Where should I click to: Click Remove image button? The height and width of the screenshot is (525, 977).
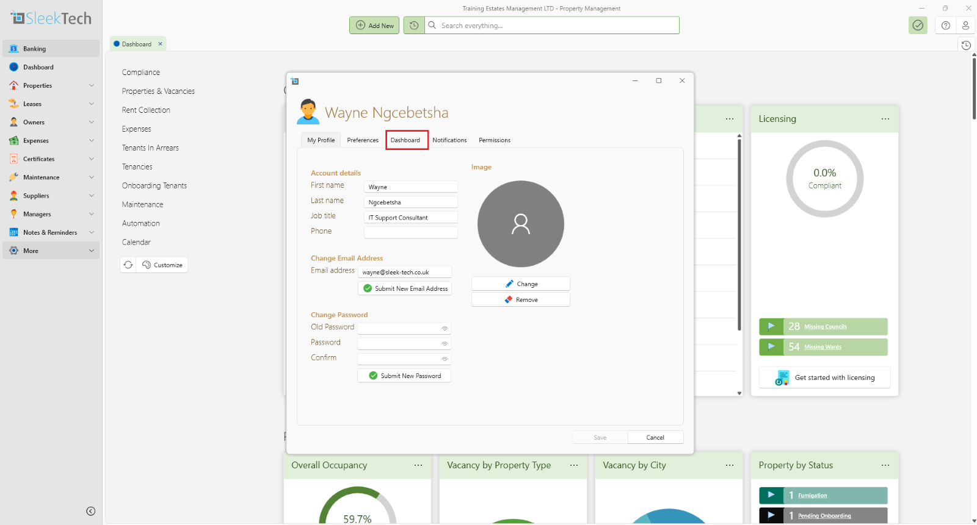(x=521, y=299)
